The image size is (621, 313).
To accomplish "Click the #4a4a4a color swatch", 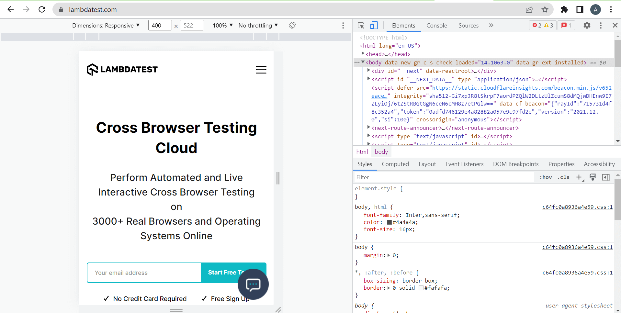I will click(389, 222).
